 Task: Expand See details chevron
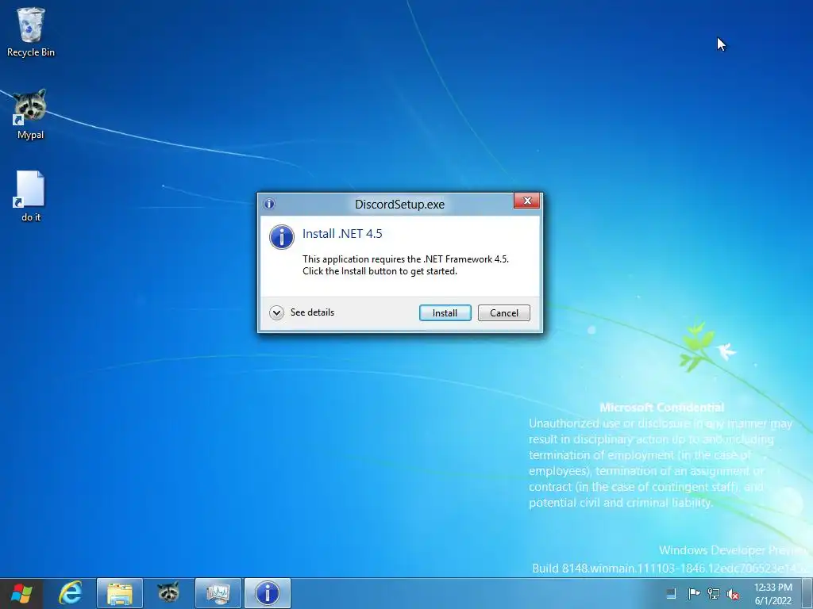[277, 312]
